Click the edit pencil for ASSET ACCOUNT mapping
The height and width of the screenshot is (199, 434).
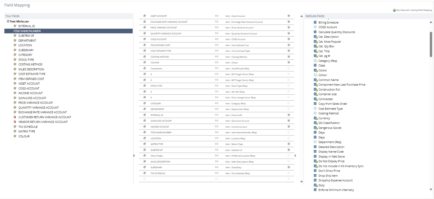[145, 16]
